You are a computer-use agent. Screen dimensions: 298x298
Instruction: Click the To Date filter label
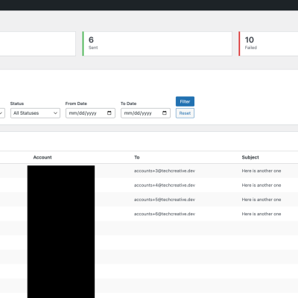point(129,104)
